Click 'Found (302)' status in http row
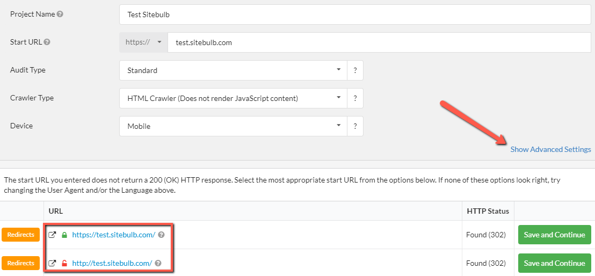This screenshot has height=276, width=595. 485,263
